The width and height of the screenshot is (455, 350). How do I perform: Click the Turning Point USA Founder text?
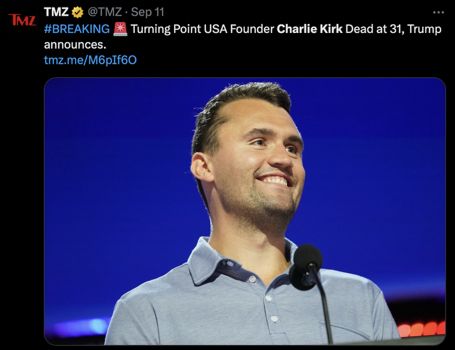[203, 29]
